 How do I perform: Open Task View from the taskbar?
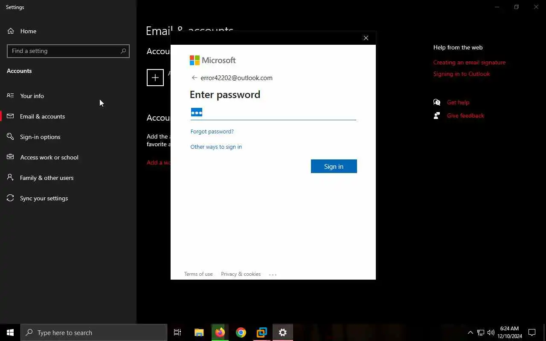pos(177,332)
